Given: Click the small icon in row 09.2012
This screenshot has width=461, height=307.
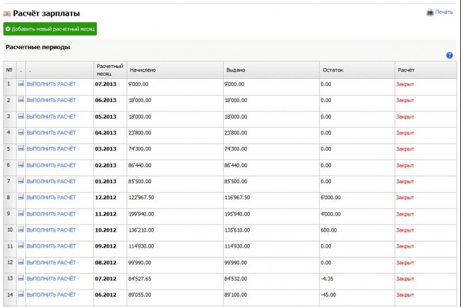Looking at the screenshot, I should (21, 246).
